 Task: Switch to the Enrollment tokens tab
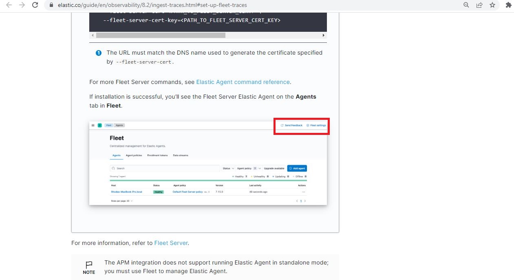click(x=157, y=155)
